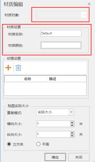Close the 材质编辑 dialog with the X
95x162 pixels.
tap(89, 4)
